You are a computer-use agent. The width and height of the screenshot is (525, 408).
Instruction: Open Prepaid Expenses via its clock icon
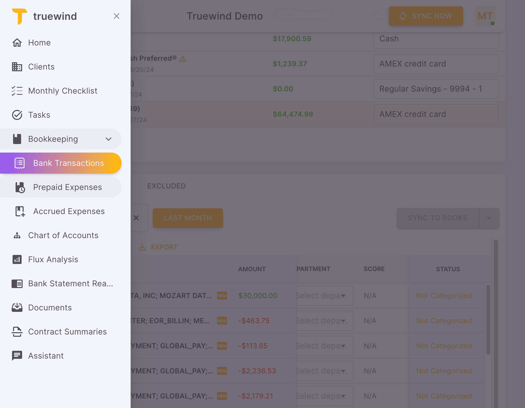click(20, 187)
